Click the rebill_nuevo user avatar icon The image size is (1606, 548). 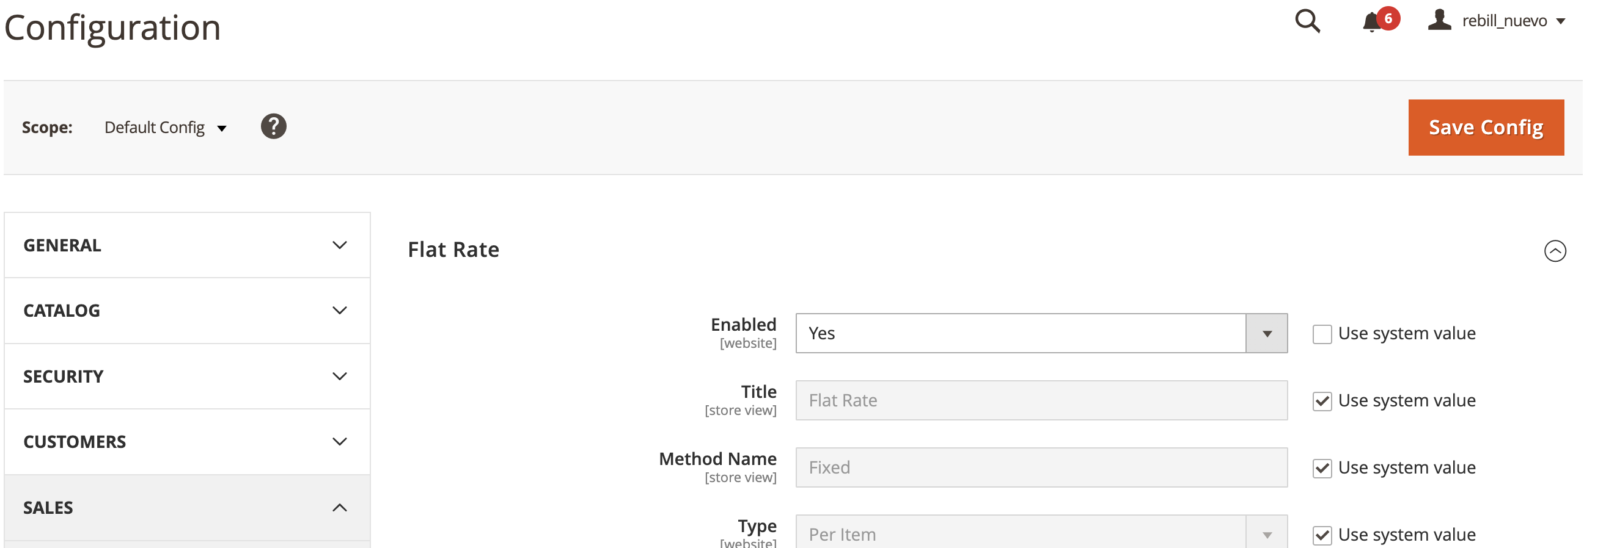[x=1439, y=20]
